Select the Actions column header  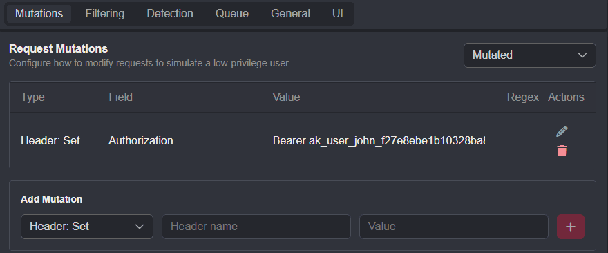(x=566, y=97)
